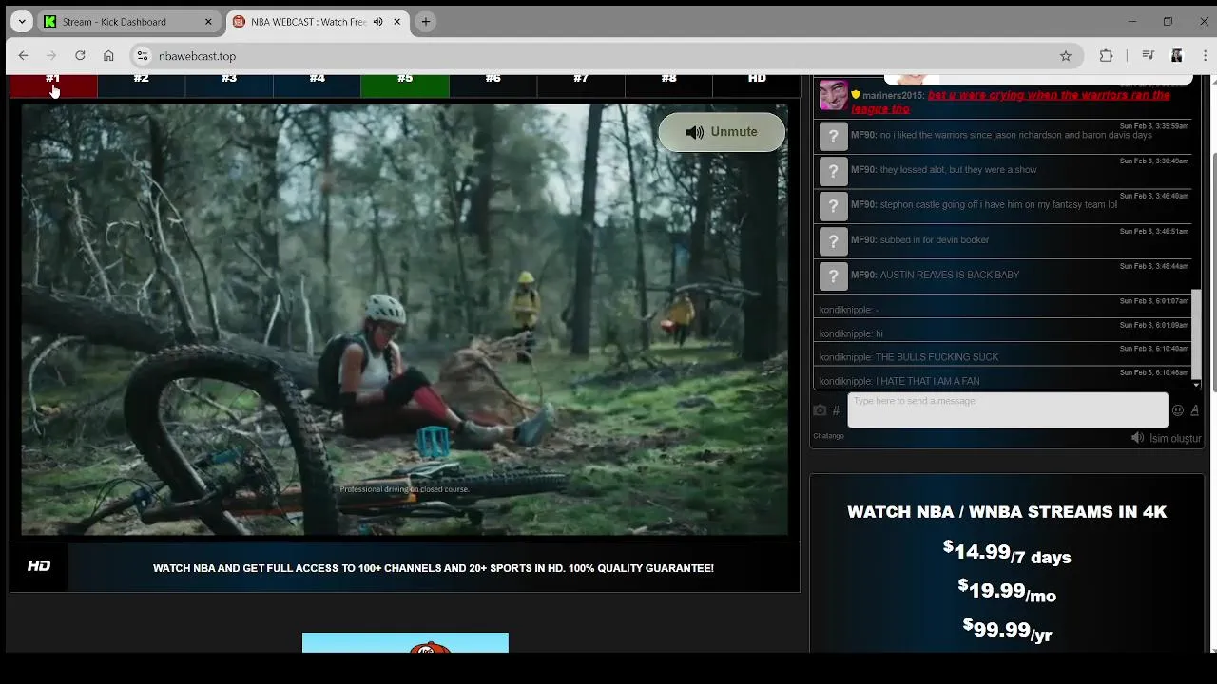Switch to the Stream - Kick Dashboard tab
The image size is (1217, 684).
click(129, 22)
